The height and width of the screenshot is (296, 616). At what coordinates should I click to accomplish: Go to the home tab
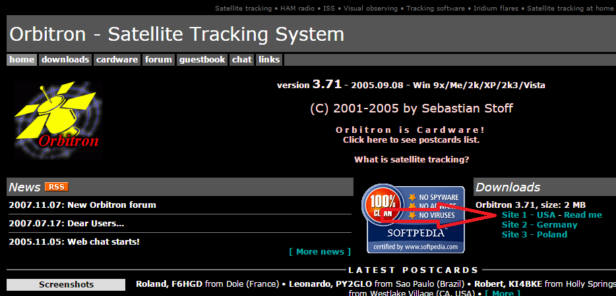click(x=22, y=60)
